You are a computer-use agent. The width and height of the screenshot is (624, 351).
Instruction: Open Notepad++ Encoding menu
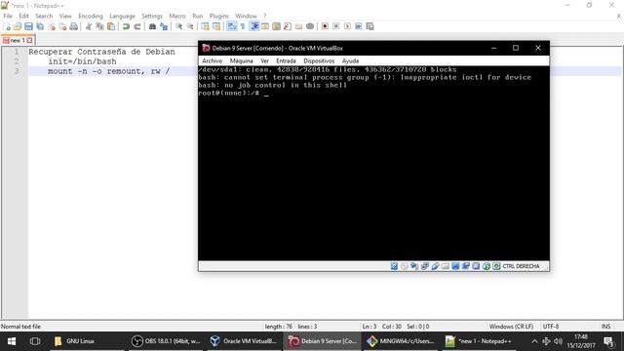91,16
